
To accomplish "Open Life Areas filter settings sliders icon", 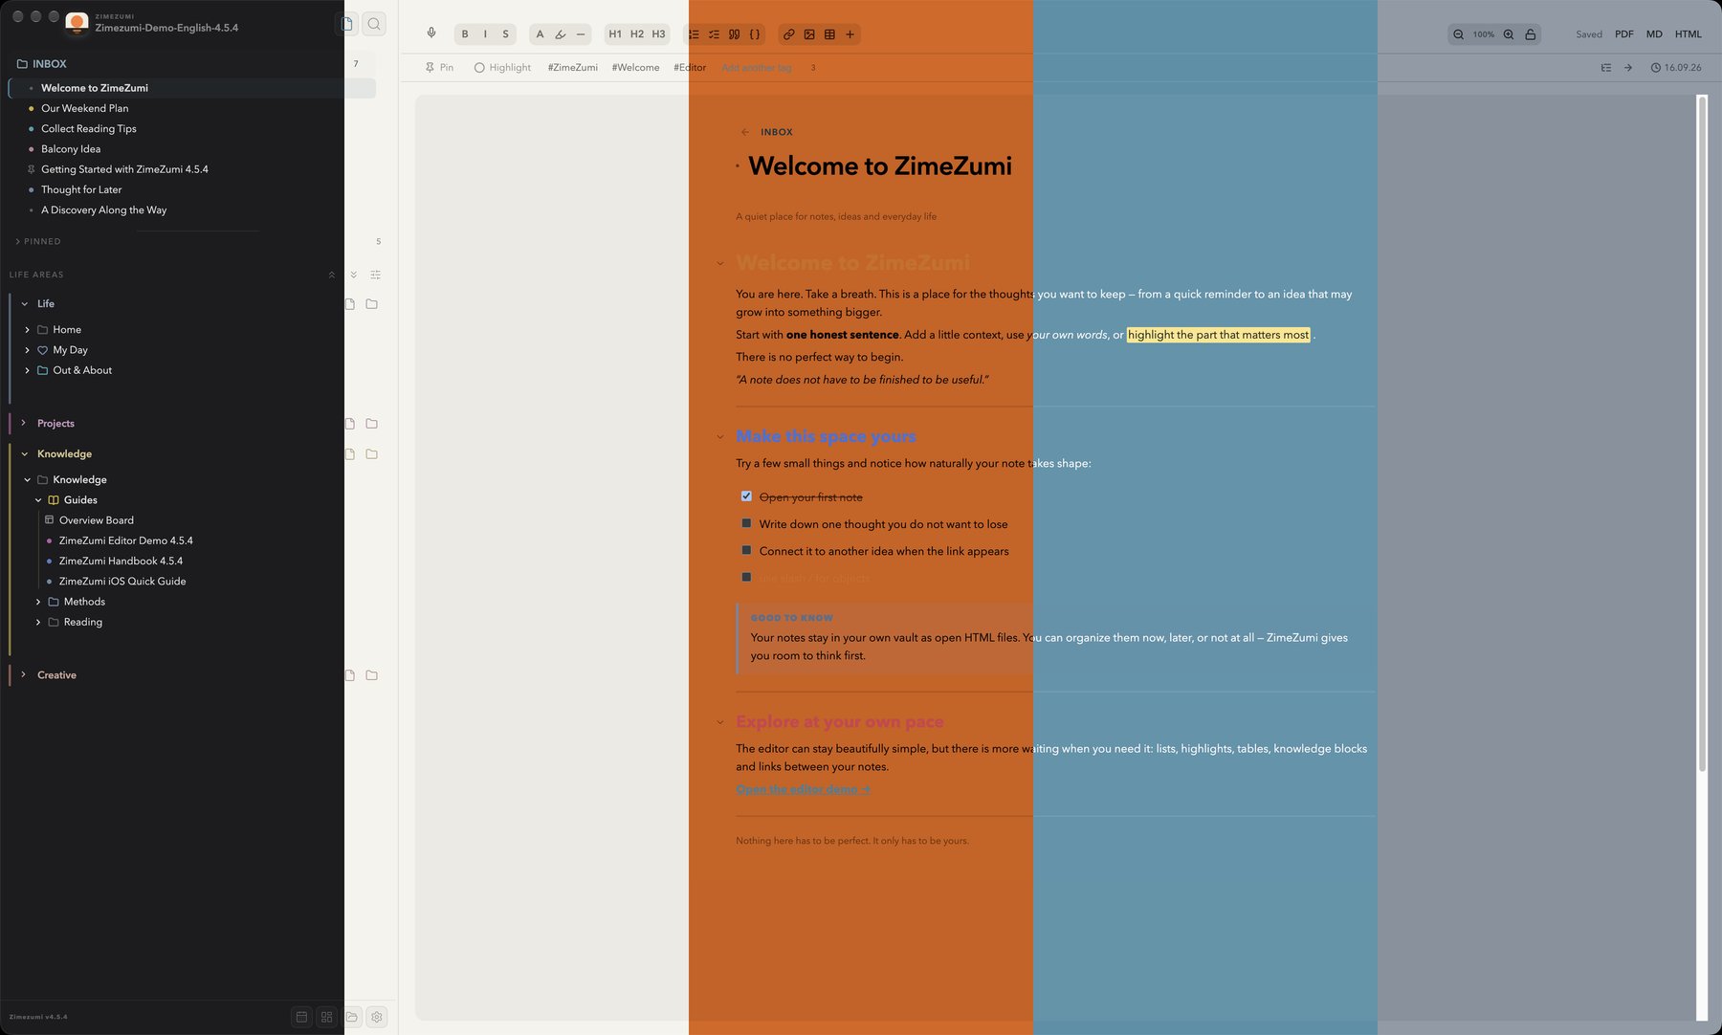I will pyautogui.click(x=376, y=275).
